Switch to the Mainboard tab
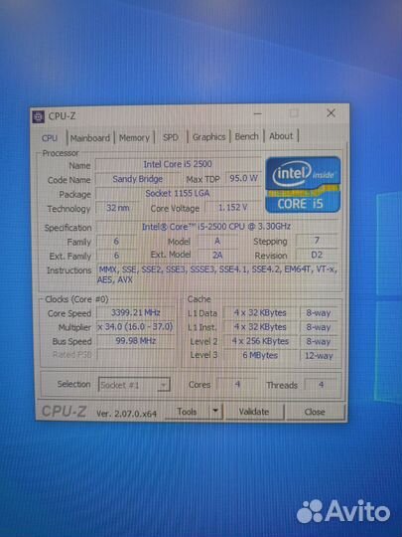Viewport: 402px width, 537px height. 90,138
